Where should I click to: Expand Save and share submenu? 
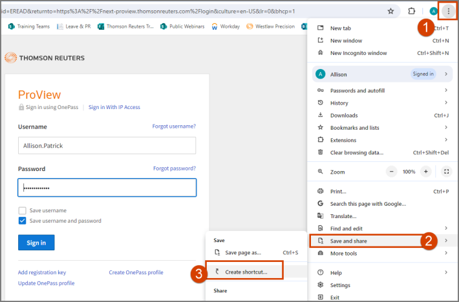click(383, 241)
